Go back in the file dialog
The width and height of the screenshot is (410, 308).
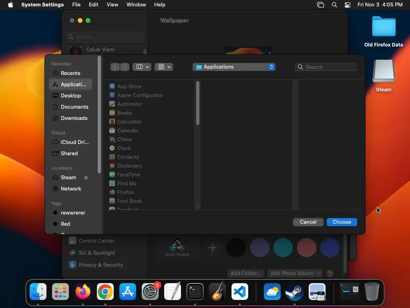[115, 67]
